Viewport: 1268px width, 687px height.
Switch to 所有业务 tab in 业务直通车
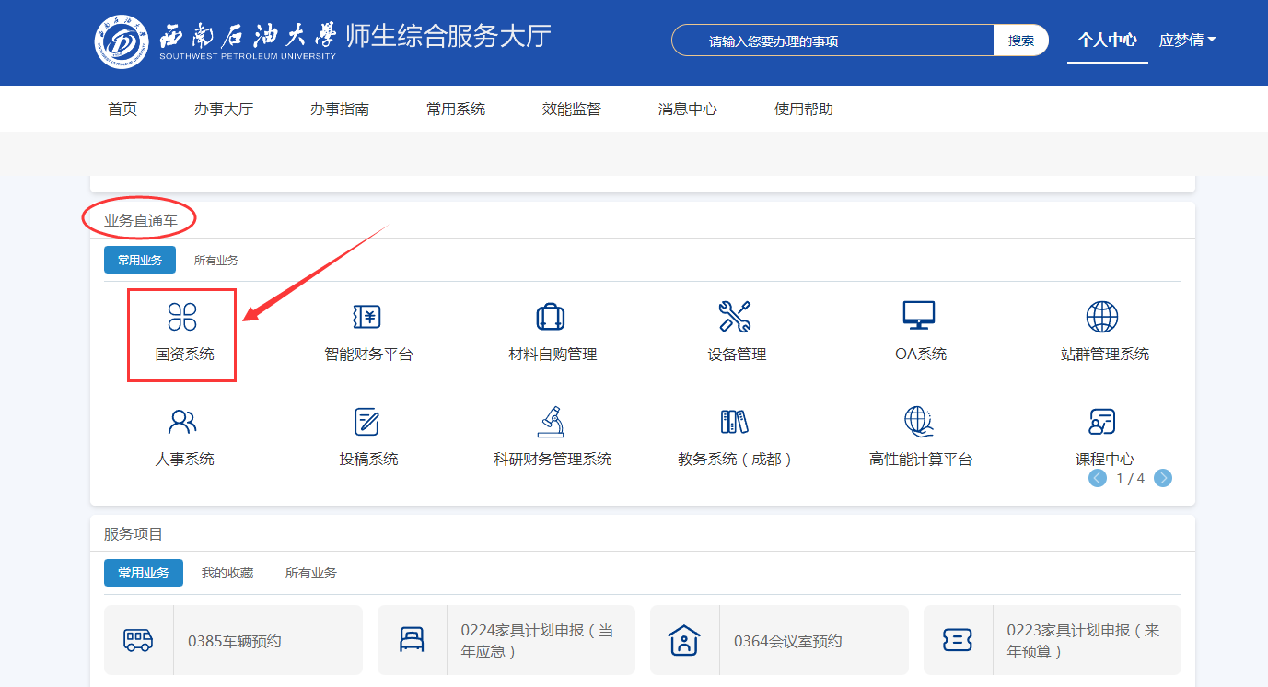(x=216, y=261)
